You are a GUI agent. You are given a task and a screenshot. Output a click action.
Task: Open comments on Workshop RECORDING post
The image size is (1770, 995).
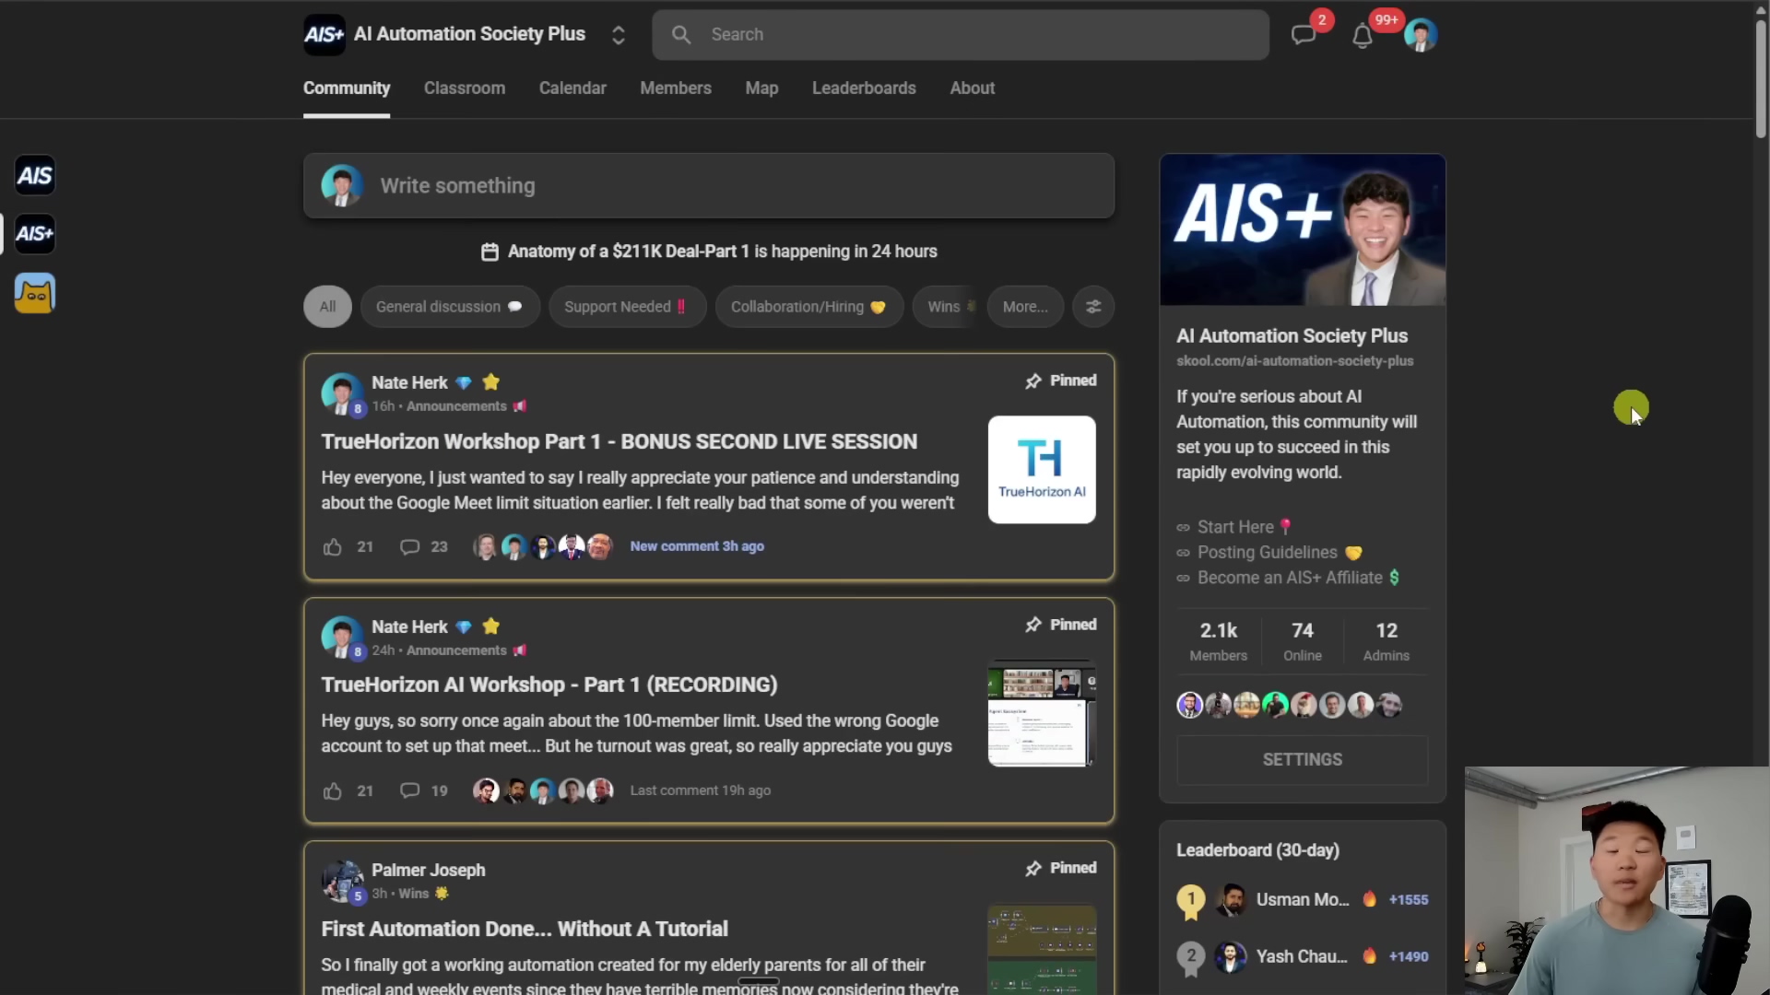[409, 791]
